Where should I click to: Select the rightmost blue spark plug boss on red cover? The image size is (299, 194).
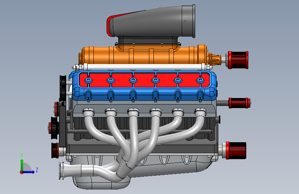200,80
